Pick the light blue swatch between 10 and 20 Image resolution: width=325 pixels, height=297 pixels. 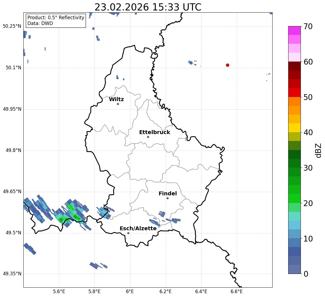click(x=294, y=225)
